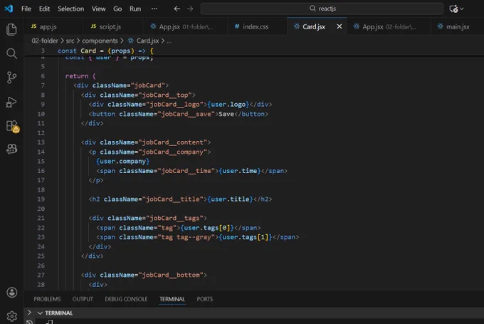Open the Copilot menu in title bar

[x=456, y=9]
